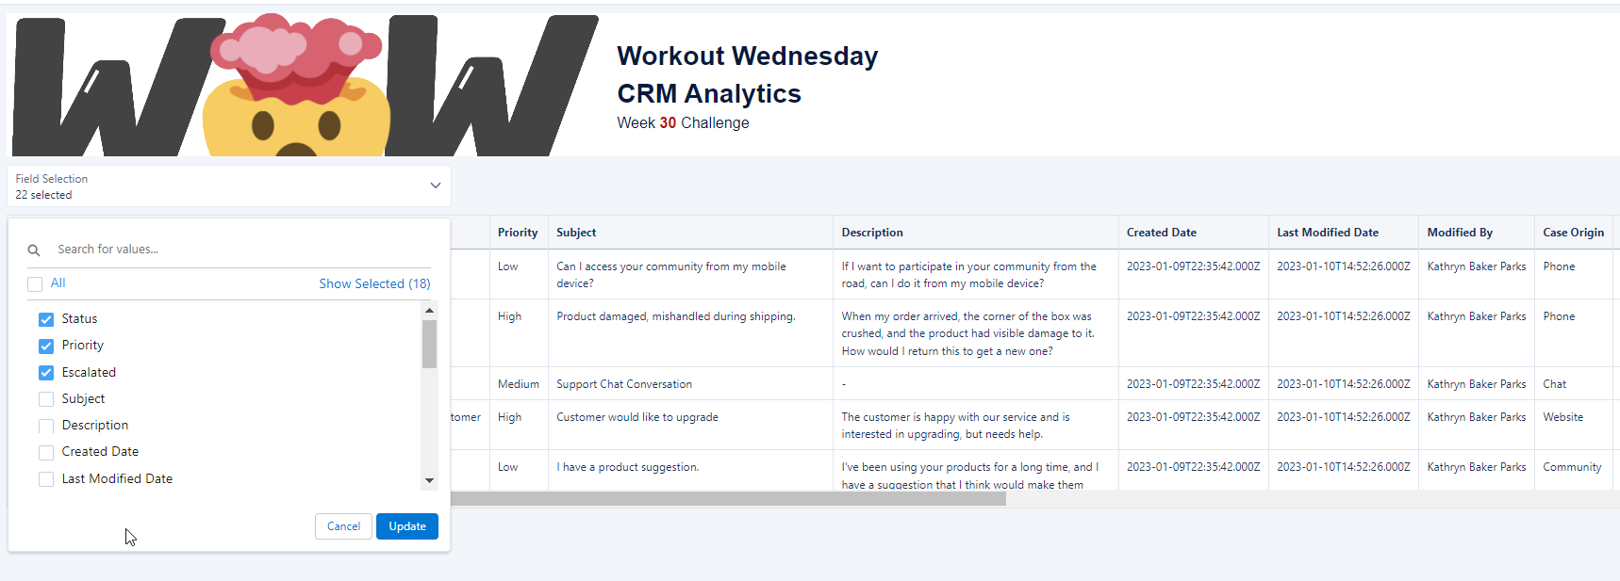Uncheck the Status checkbox
Viewport: 1620px width, 581px height.
46,319
